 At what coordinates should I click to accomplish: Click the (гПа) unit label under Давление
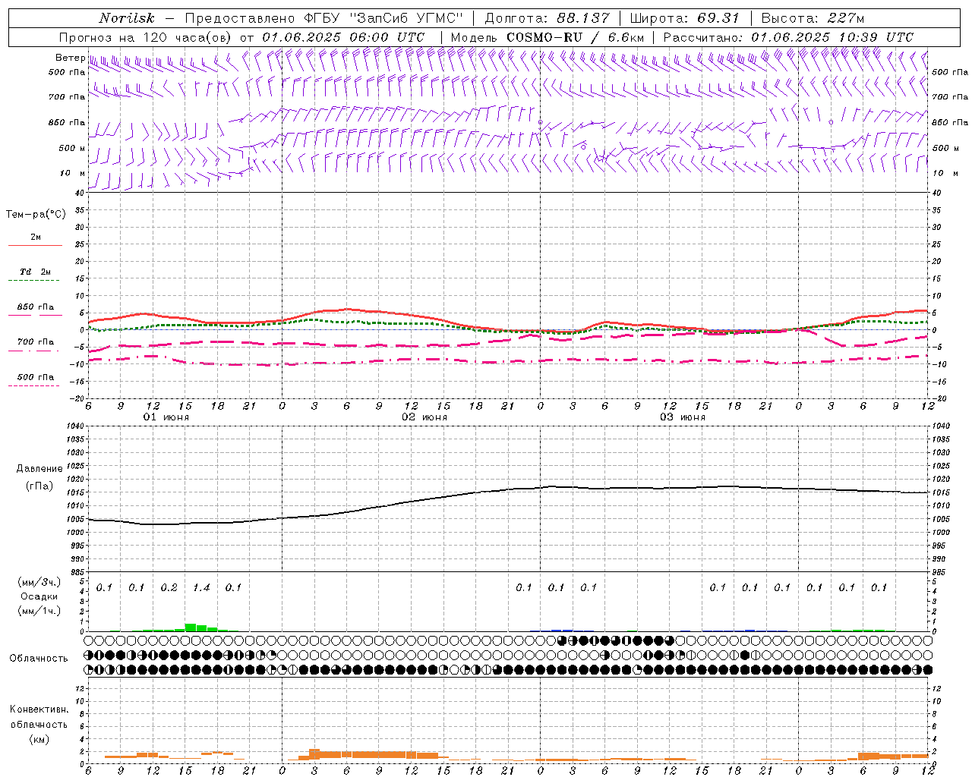(x=39, y=486)
